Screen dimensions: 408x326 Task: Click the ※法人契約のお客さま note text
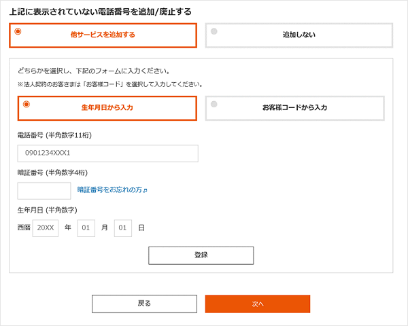[x=109, y=84]
